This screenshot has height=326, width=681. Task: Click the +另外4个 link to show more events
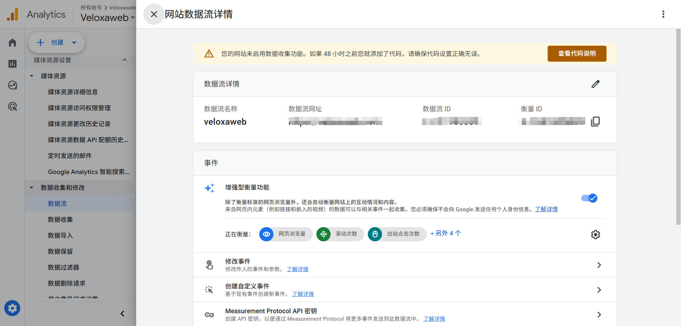click(x=445, y=234)
